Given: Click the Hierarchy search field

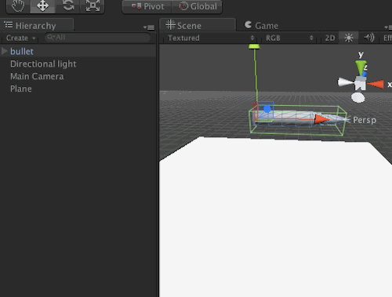Looking at the screenshot, I should 97,38.
